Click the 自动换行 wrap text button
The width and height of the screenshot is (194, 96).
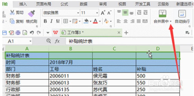[x=182, y=17]
